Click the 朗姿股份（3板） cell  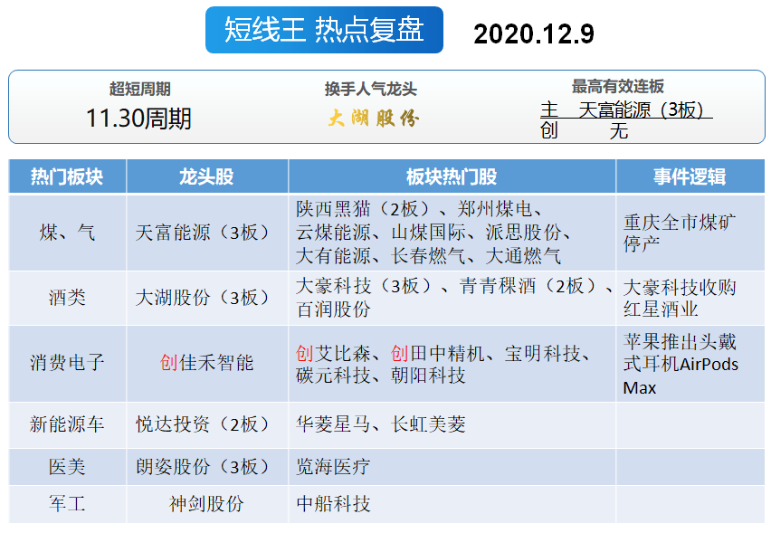207,467
